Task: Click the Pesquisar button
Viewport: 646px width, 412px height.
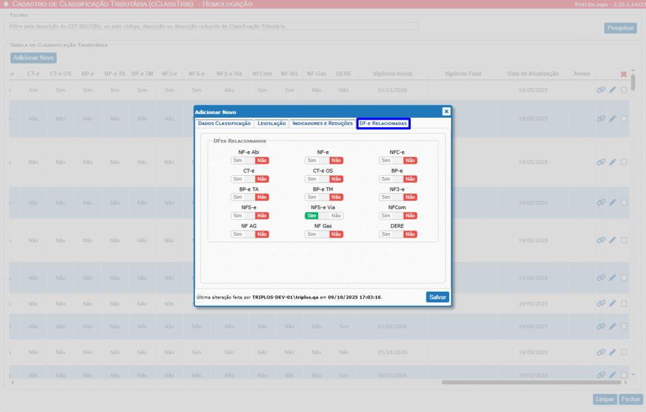Action: pyautogui.click(x=621, y=28)
